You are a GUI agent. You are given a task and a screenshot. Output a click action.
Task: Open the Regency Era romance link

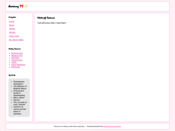tap(17, 56)
